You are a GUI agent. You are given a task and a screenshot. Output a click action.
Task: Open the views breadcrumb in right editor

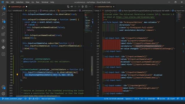pyautogui.click(x=97, y=11)
